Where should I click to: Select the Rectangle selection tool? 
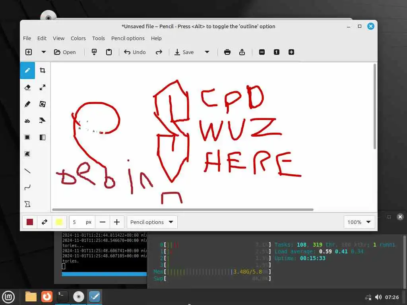coord(27,137)
